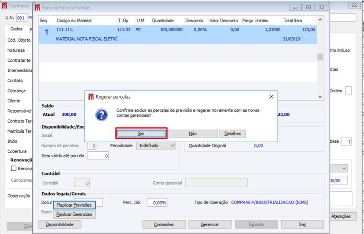Click the Replicar Gerenciais button
The image size is (364, 234).
74,214
